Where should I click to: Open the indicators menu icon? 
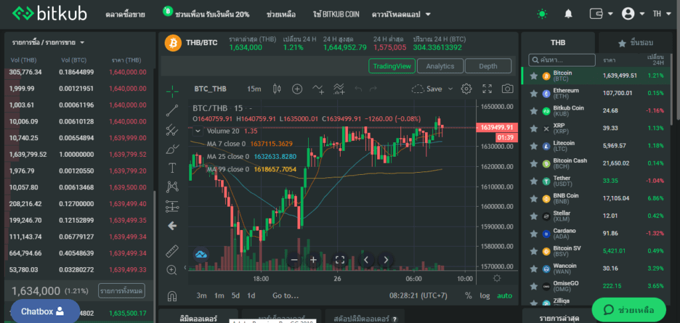pos(318,89)
